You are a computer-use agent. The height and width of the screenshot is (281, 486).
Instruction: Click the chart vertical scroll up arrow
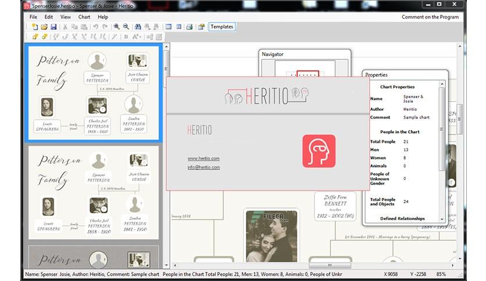[x=460, y=46]
